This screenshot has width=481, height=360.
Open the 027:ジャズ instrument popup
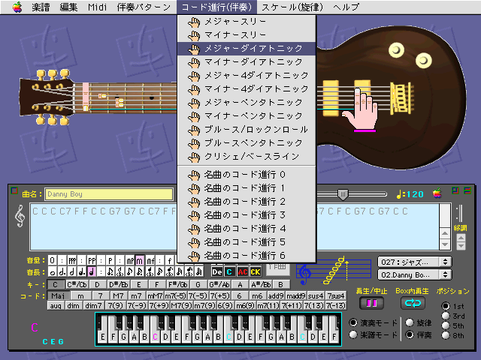coord(414,262)
